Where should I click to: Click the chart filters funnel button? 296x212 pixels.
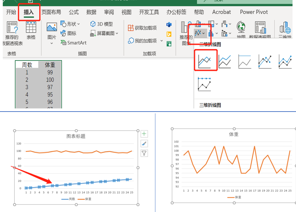pos(144,153)
